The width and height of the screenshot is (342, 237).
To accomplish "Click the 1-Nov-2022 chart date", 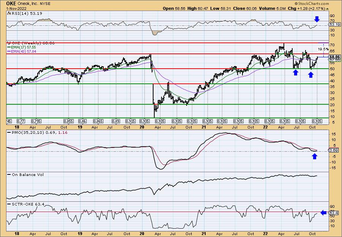I will [x=16, y=9].
